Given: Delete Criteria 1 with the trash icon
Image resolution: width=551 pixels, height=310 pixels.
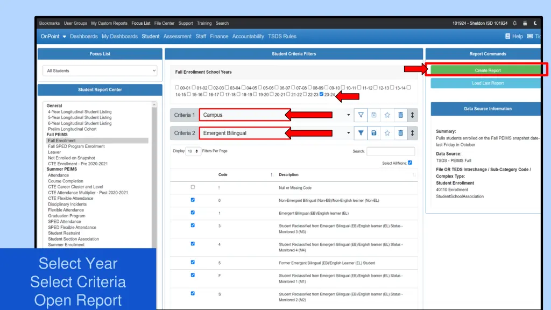Looking at the screenshot, I should 400,115.
